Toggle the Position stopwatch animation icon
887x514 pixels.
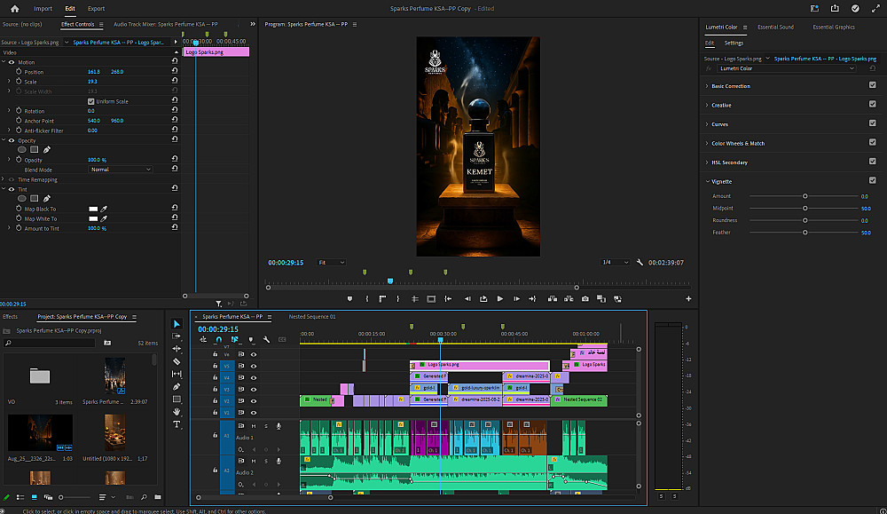click(18, 72)
